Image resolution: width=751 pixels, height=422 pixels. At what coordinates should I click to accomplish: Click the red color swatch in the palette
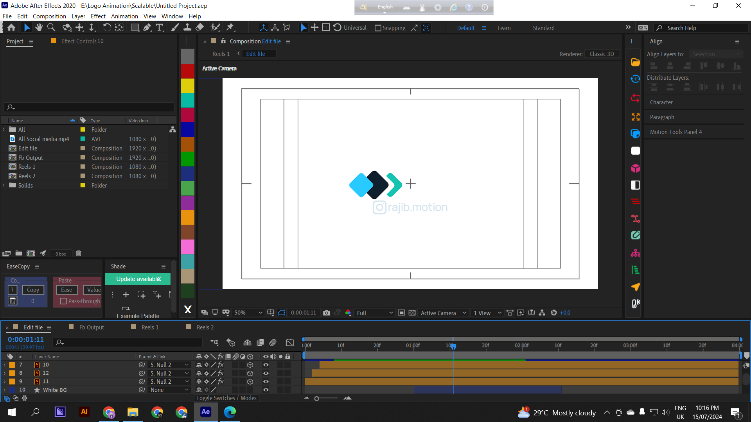coord(188,71)
